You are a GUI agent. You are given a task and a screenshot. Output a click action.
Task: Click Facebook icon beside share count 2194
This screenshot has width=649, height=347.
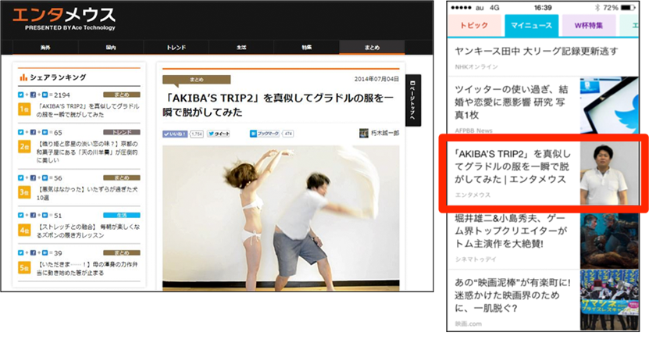[33, 95]
